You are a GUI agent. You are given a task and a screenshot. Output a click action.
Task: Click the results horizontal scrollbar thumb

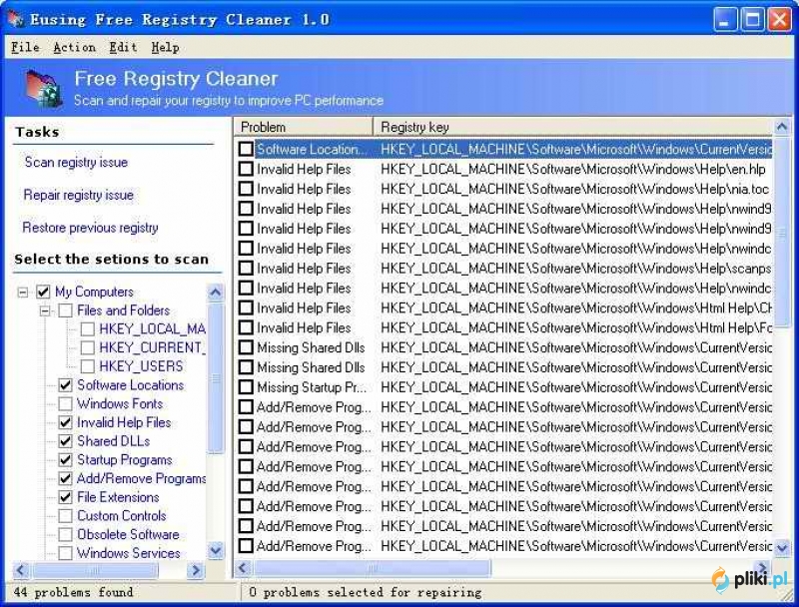(x=372, y=567)
